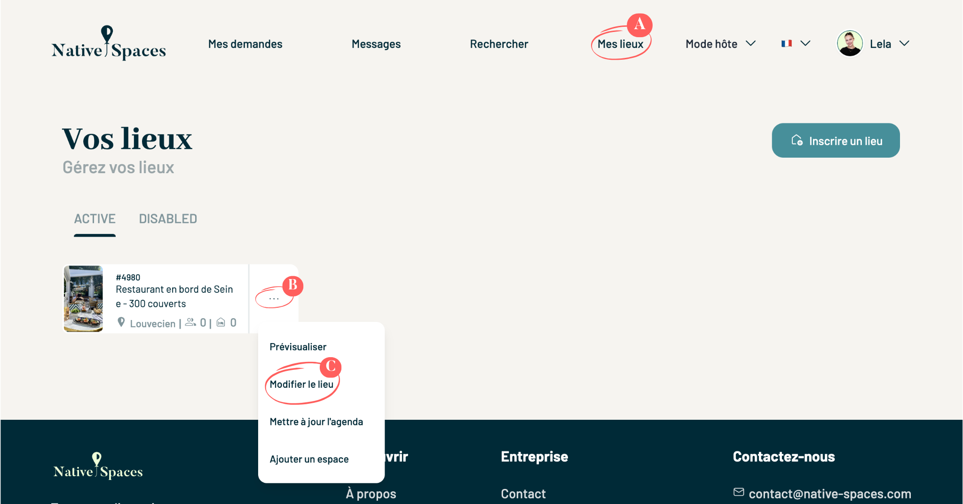Click the spaces count icon on card
Image resolution: width=963 pixels, height=504 pixels.
point(221,322)
